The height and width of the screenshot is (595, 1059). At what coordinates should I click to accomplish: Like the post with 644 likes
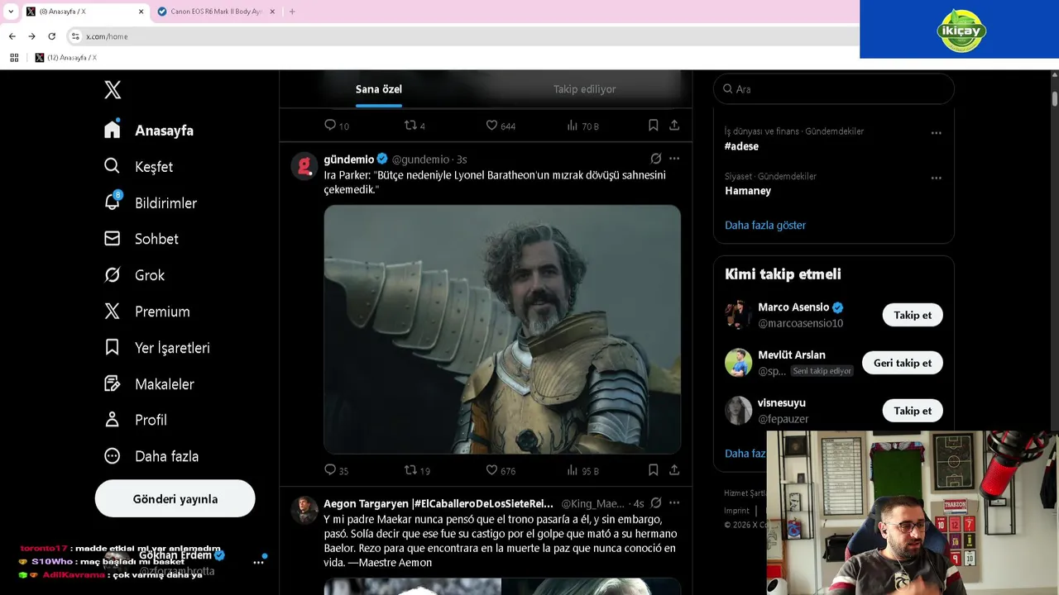491,126
